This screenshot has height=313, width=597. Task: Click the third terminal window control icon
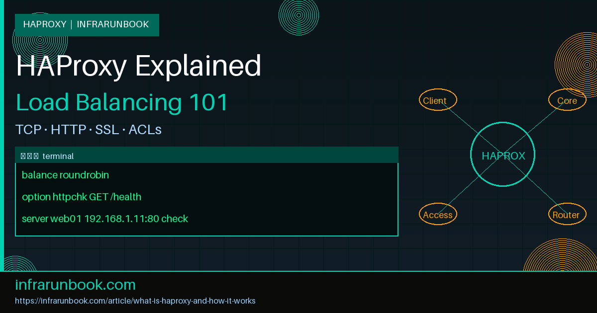coord(35,156)
